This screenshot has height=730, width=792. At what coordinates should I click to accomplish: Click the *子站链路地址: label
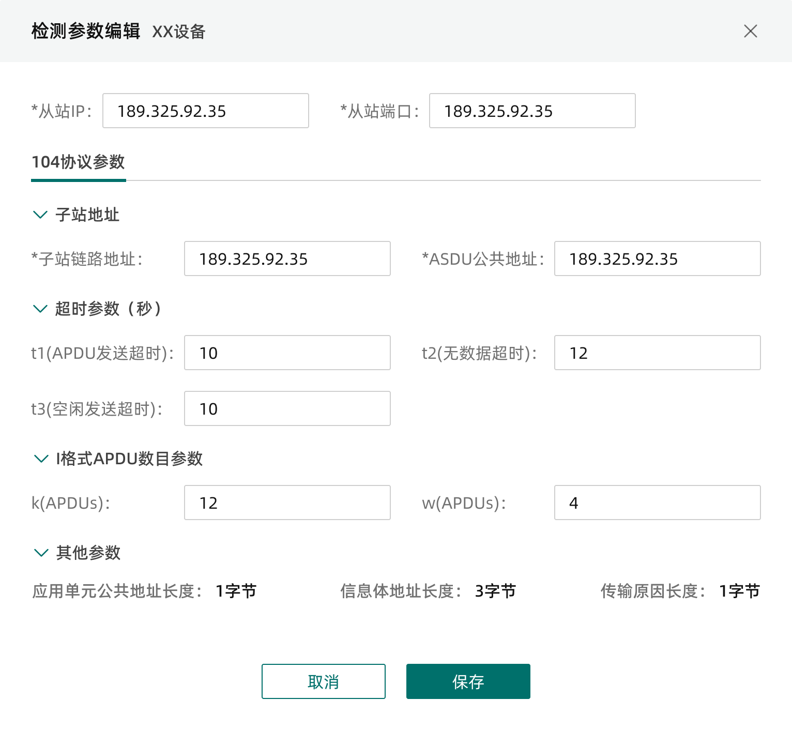click(87, 259)
